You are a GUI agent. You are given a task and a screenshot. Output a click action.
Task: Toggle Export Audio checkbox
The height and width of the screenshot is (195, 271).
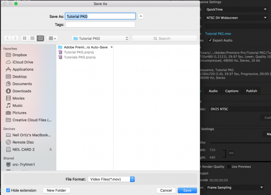click(210, 40)
